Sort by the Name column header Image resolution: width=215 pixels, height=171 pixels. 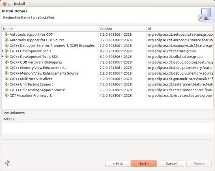(50, 29)
